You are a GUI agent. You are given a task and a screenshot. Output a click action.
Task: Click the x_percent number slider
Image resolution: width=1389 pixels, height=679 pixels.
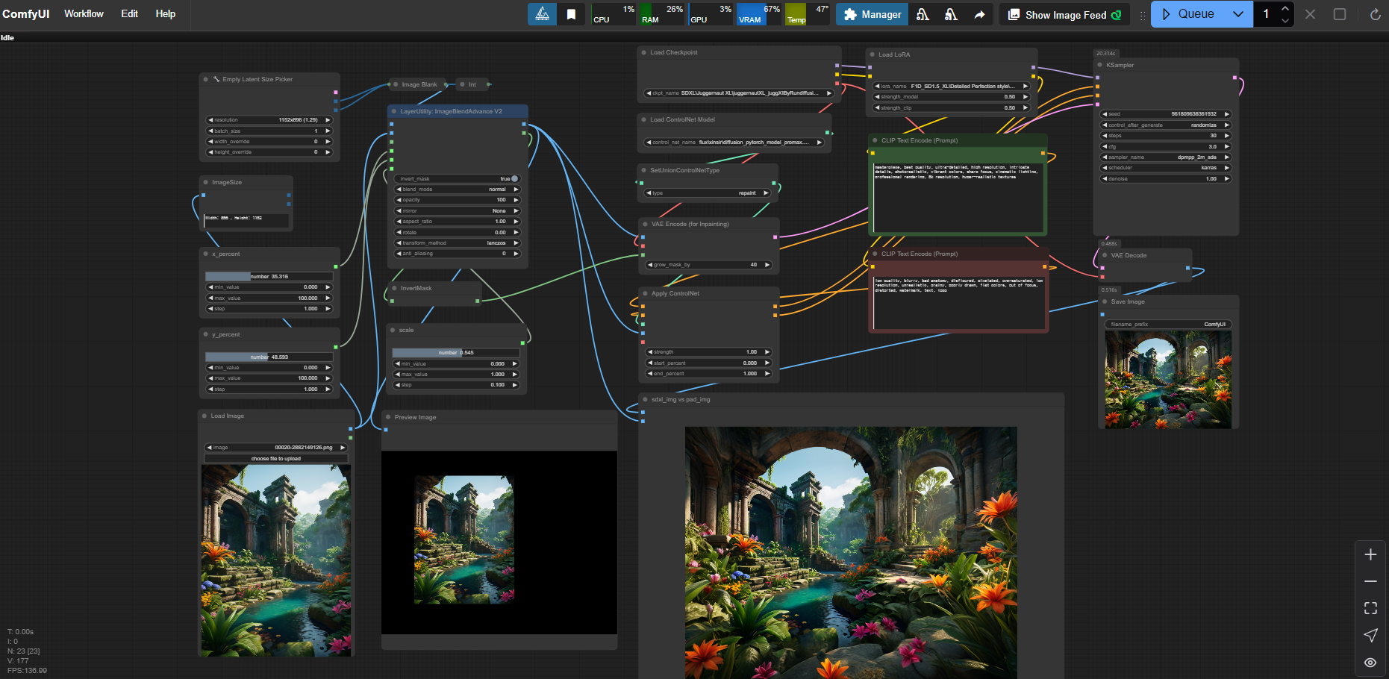click(x=269, y=277)
